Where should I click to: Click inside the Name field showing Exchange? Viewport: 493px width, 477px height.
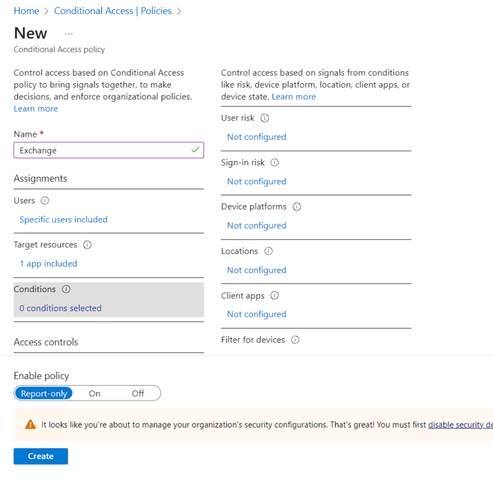pos(108,150)
